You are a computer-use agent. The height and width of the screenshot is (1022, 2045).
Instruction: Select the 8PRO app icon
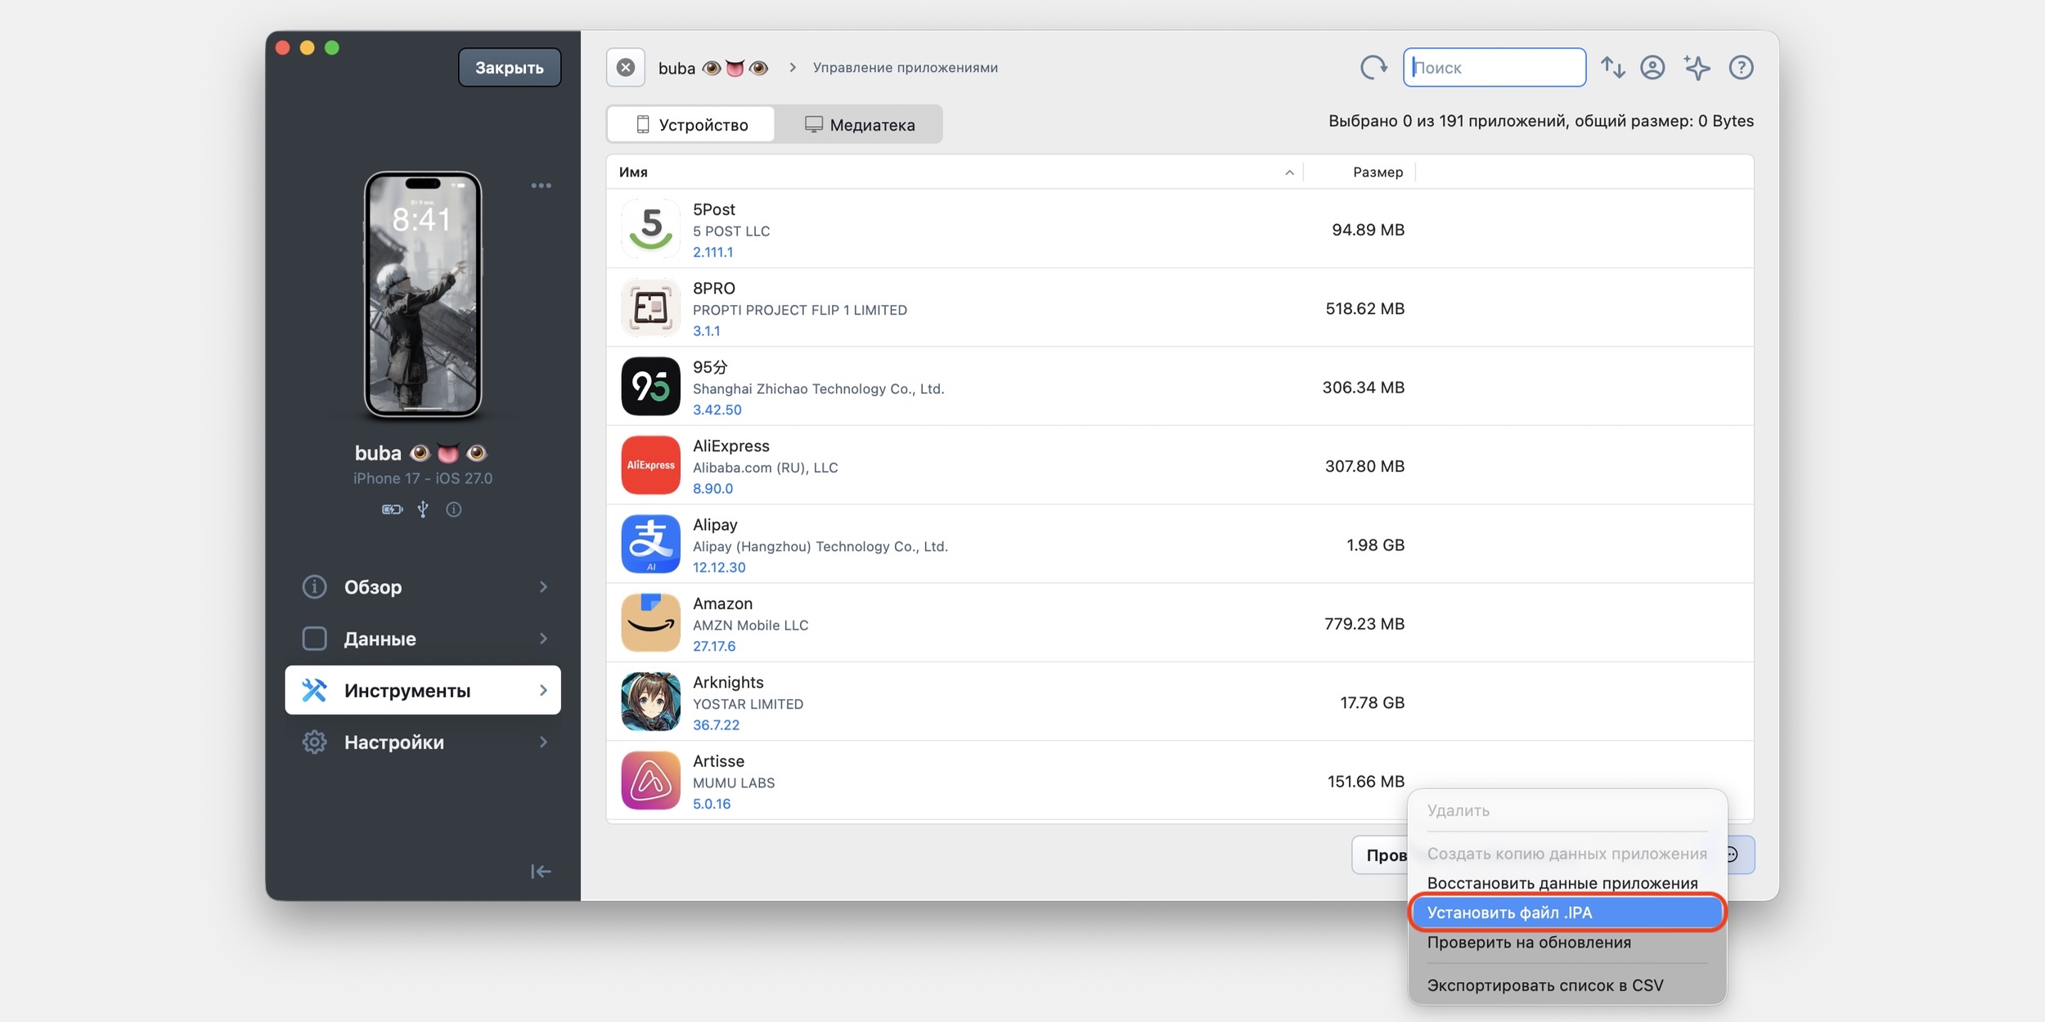pos(650,307)
